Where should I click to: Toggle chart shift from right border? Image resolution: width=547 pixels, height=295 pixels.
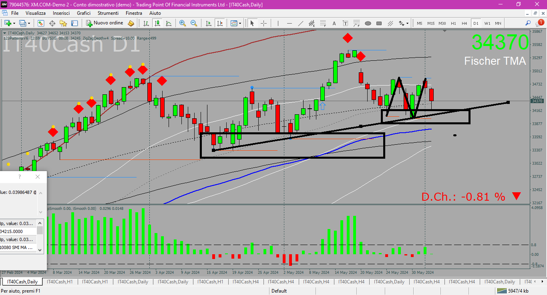[x=219, y=23]
